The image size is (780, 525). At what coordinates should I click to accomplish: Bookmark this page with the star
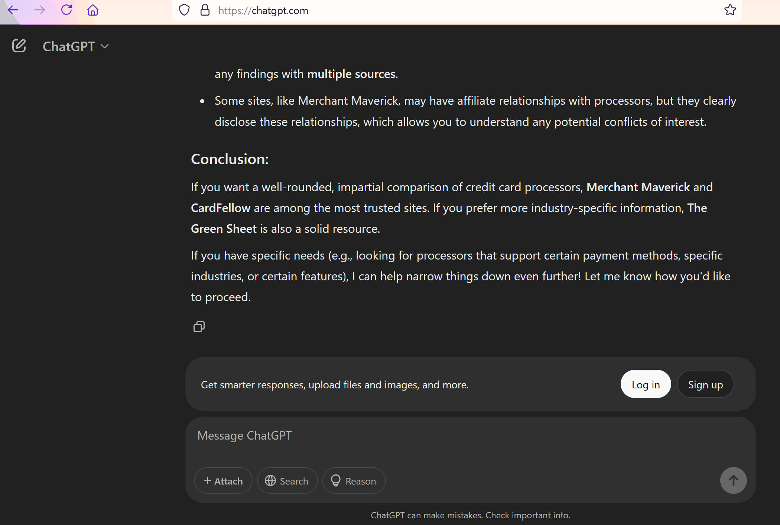click(x=730, y=10)
